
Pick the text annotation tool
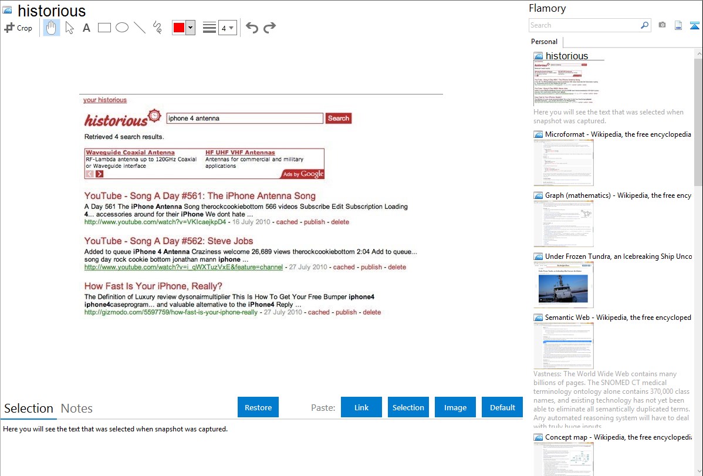pyautogui.click(x=86, y=28)
